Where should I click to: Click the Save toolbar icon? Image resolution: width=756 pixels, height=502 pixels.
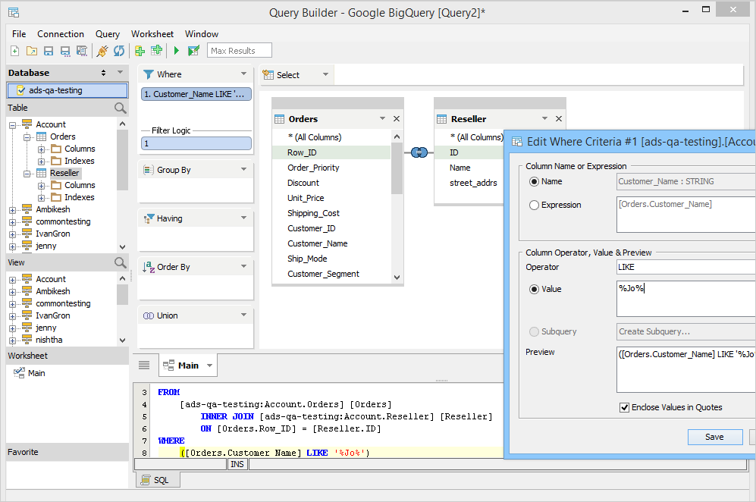click(49, 51)
